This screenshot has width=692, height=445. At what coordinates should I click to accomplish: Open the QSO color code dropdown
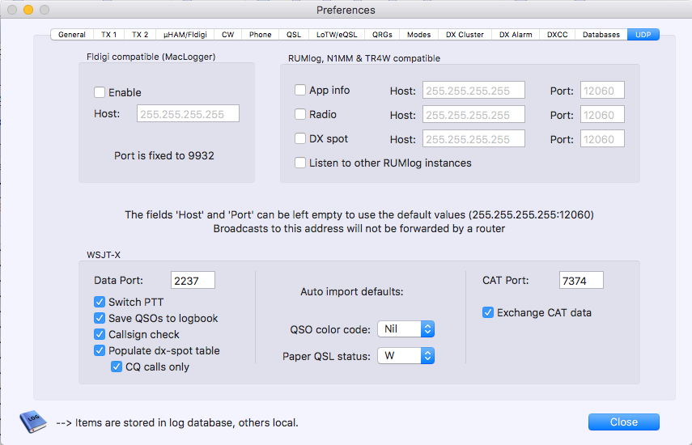(x=406, y=329)
